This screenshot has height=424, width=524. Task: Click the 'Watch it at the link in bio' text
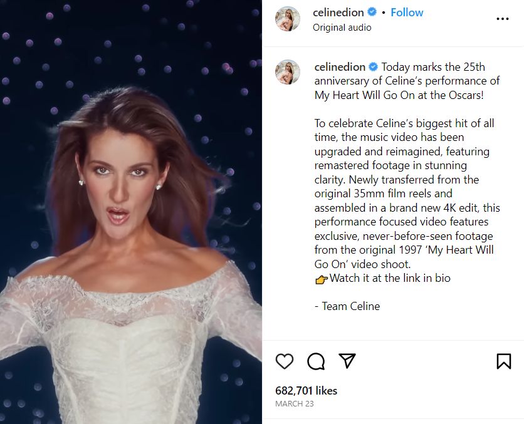click(389, 278)
